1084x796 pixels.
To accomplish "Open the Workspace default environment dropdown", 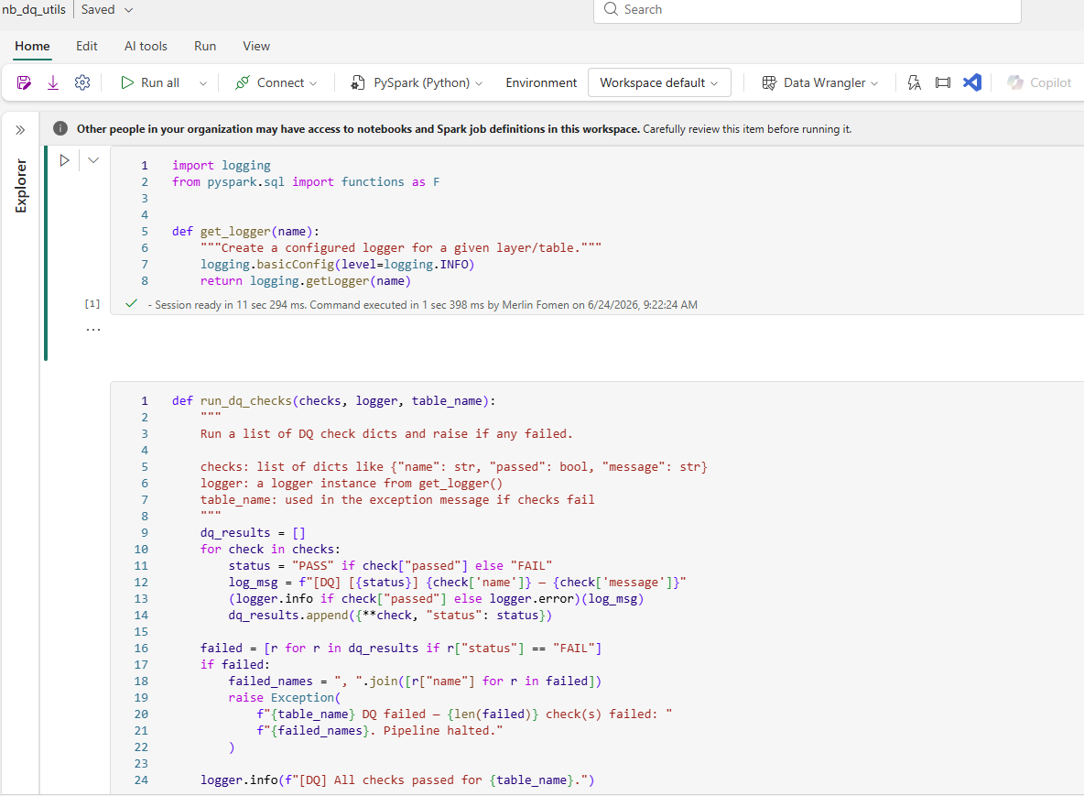I will [659, 83].
